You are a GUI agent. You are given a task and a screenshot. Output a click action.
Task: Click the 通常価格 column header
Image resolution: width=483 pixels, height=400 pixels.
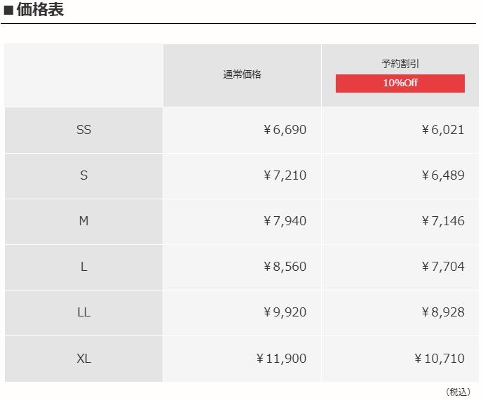pyautogui.click(x=242, y=74)
